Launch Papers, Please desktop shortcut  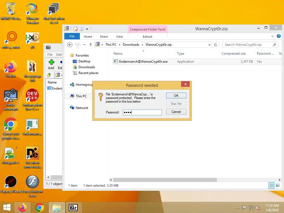tap(11, 184)
